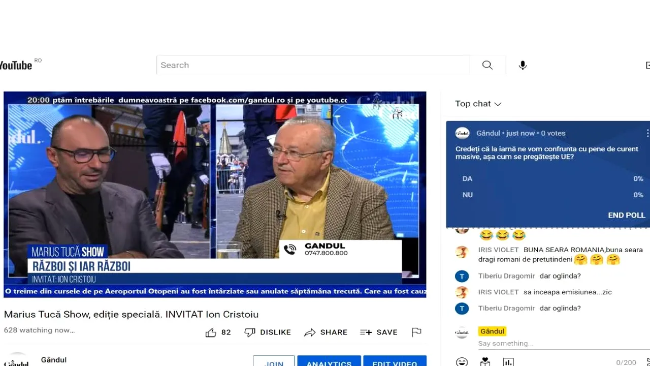Click the DISLIKE thumbs-down icon
The height and width of the screenshot is (366, 650).
pos(268,332)
